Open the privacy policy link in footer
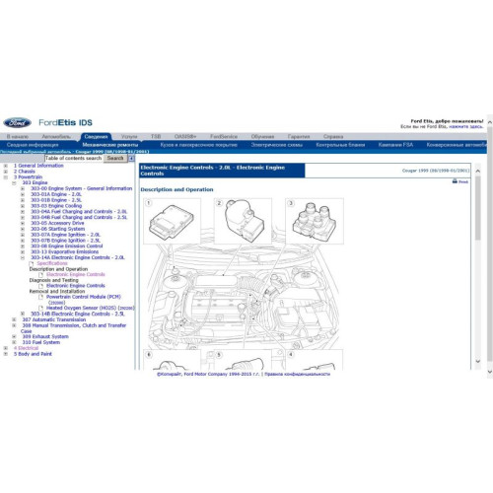The width and height of the screenshot is (493, 493). point(297,374)
